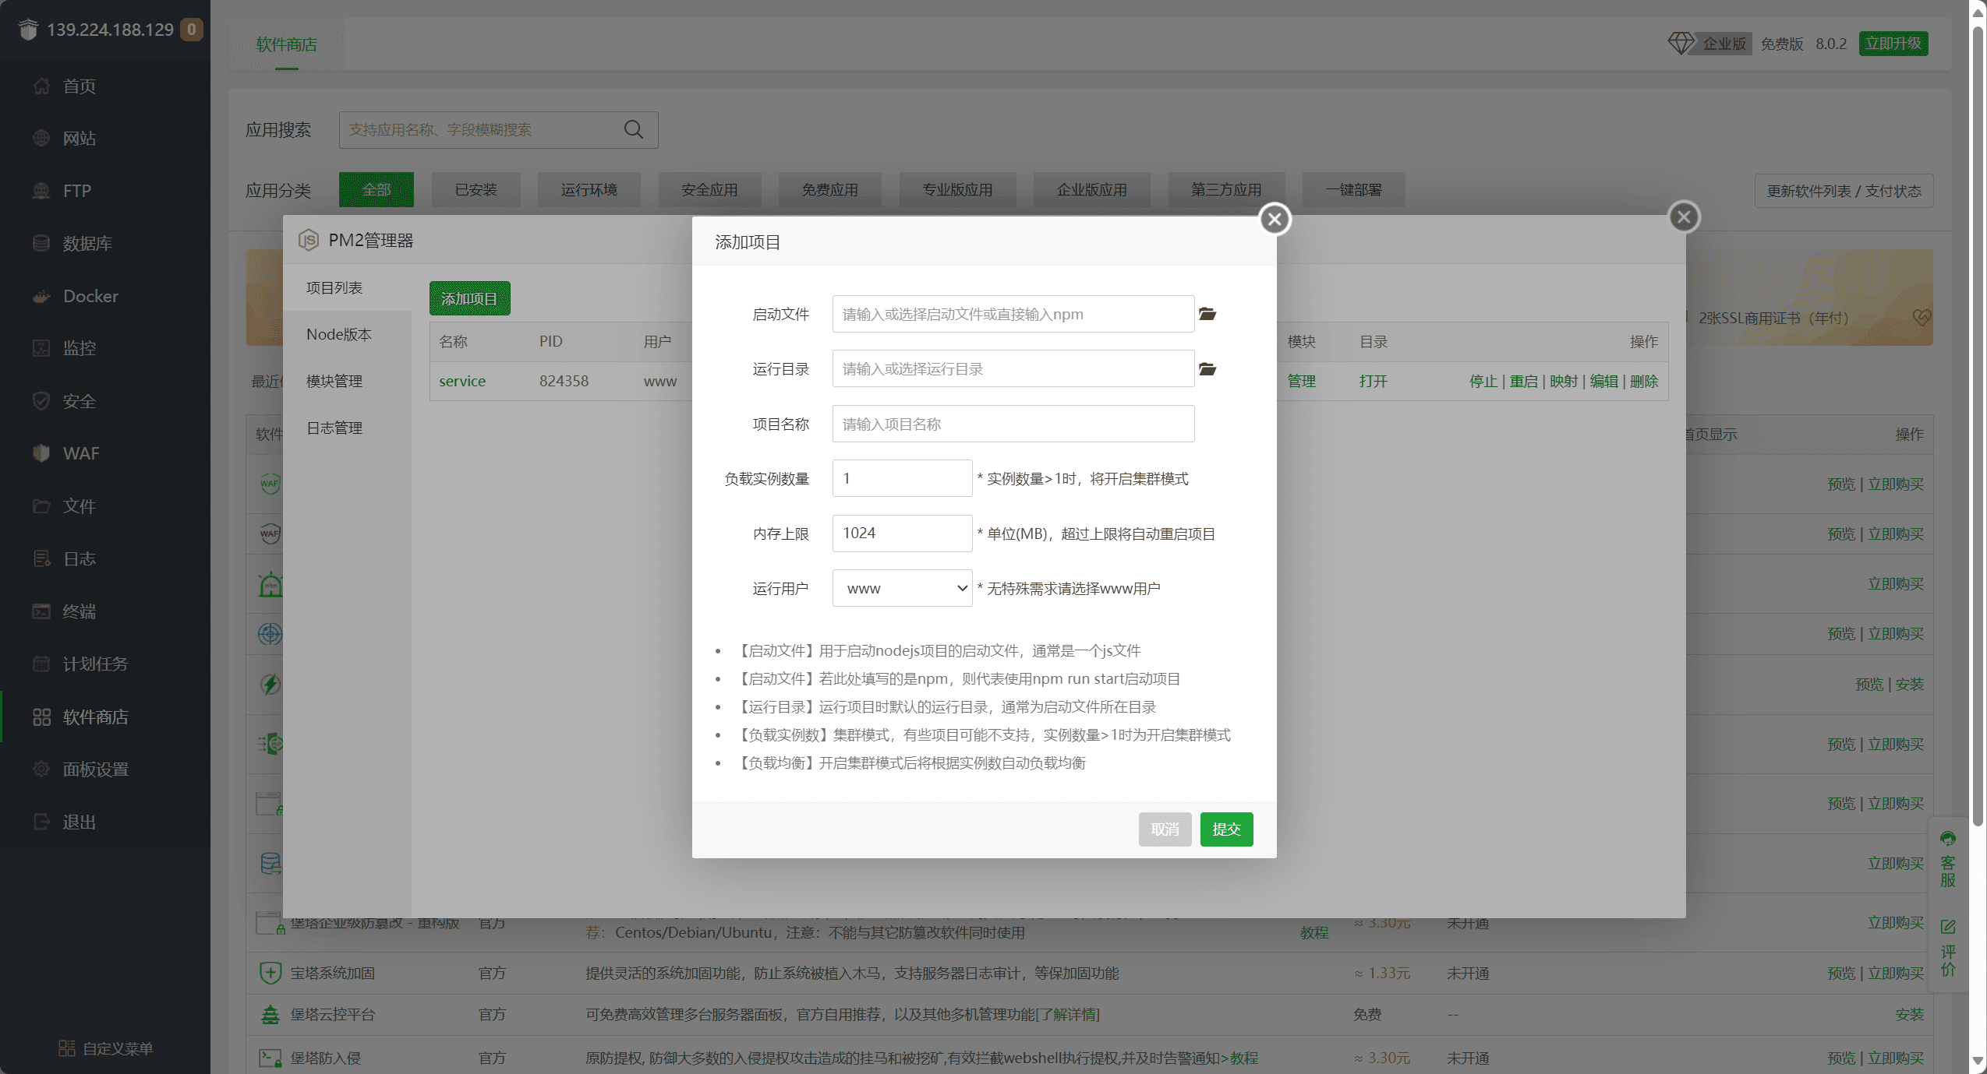Screen dimensions: 1987x1074
Task: Click 评价 feedback icon at right
Action: click(x=1947, y=948)
